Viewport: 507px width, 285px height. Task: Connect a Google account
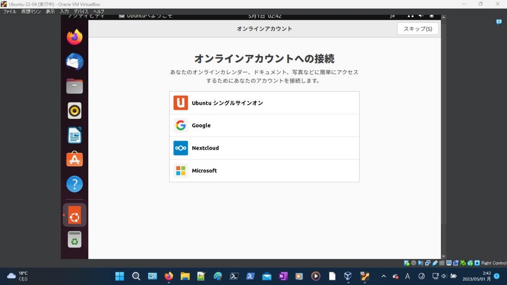[x=264, y=125]
